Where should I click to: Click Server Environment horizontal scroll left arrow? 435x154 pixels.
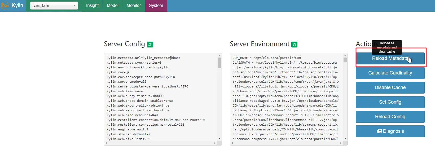pyautogui.click(x=232, y=143)
